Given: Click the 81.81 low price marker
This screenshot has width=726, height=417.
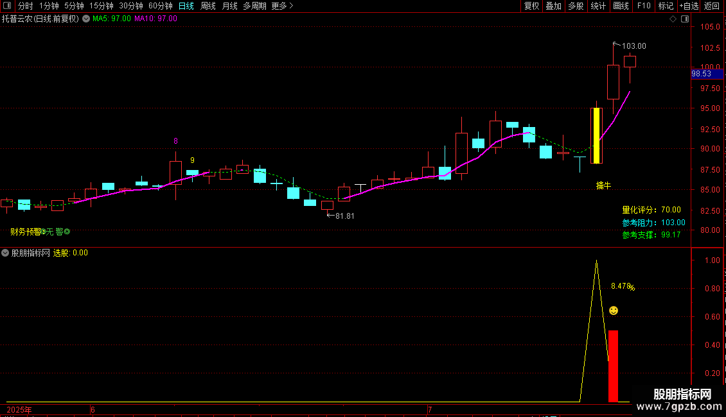Looking at the screenshot, I should 344,216.
